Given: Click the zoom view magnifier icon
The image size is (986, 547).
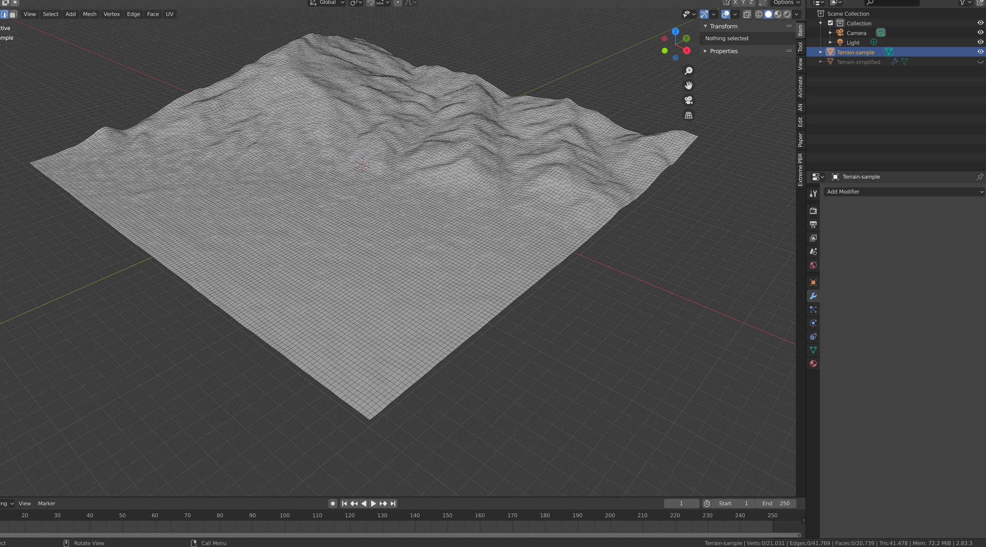Looking at the screenshot, I should (x=688, y=71).
